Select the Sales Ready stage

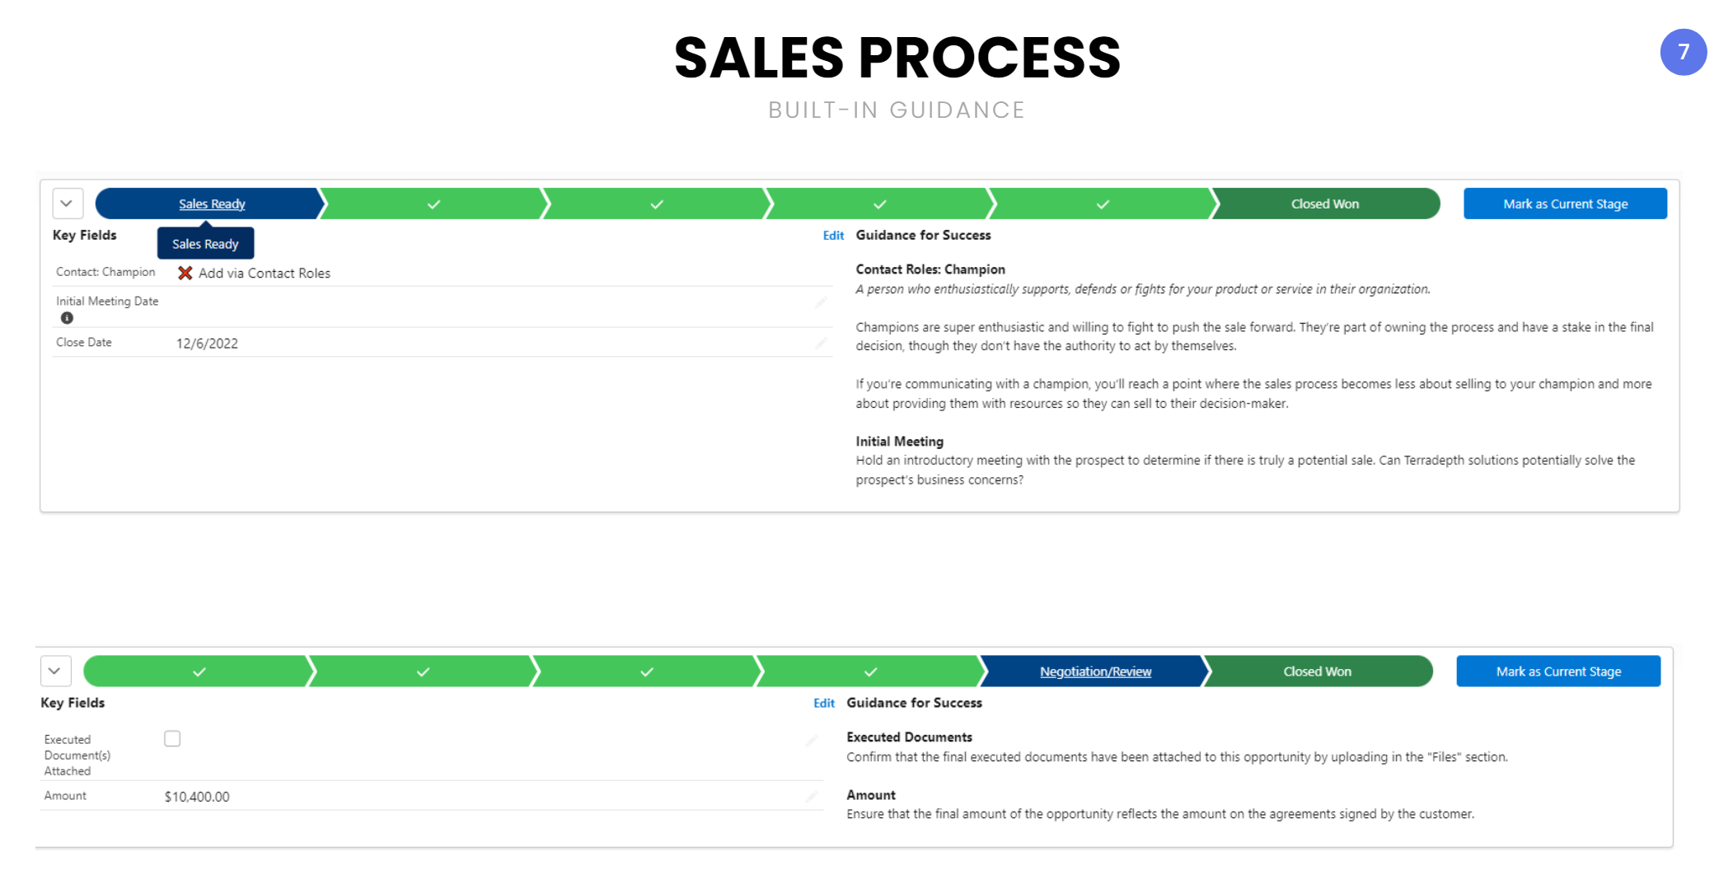(211, 204)
